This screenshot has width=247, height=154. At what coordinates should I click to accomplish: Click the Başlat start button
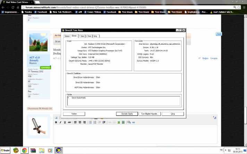(x=5, y=151)
